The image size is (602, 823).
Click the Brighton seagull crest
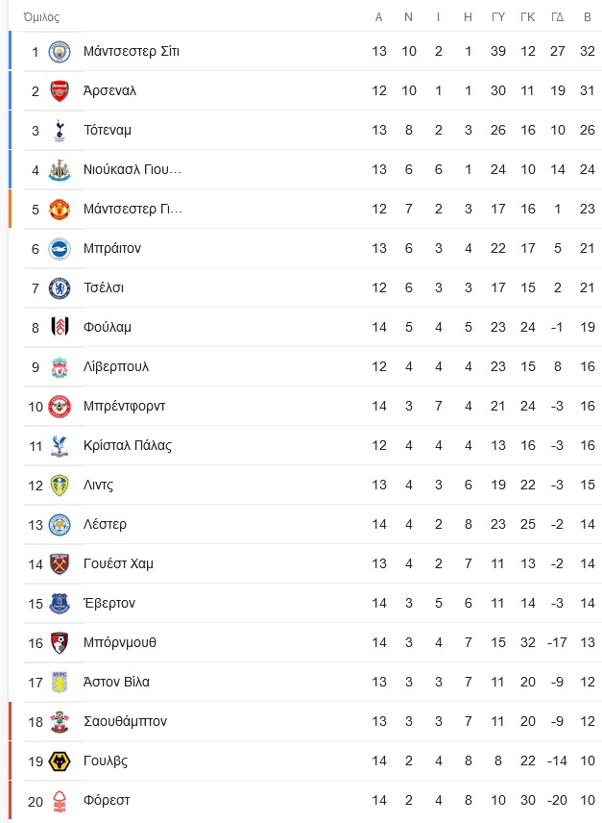[x=60, y=248]
